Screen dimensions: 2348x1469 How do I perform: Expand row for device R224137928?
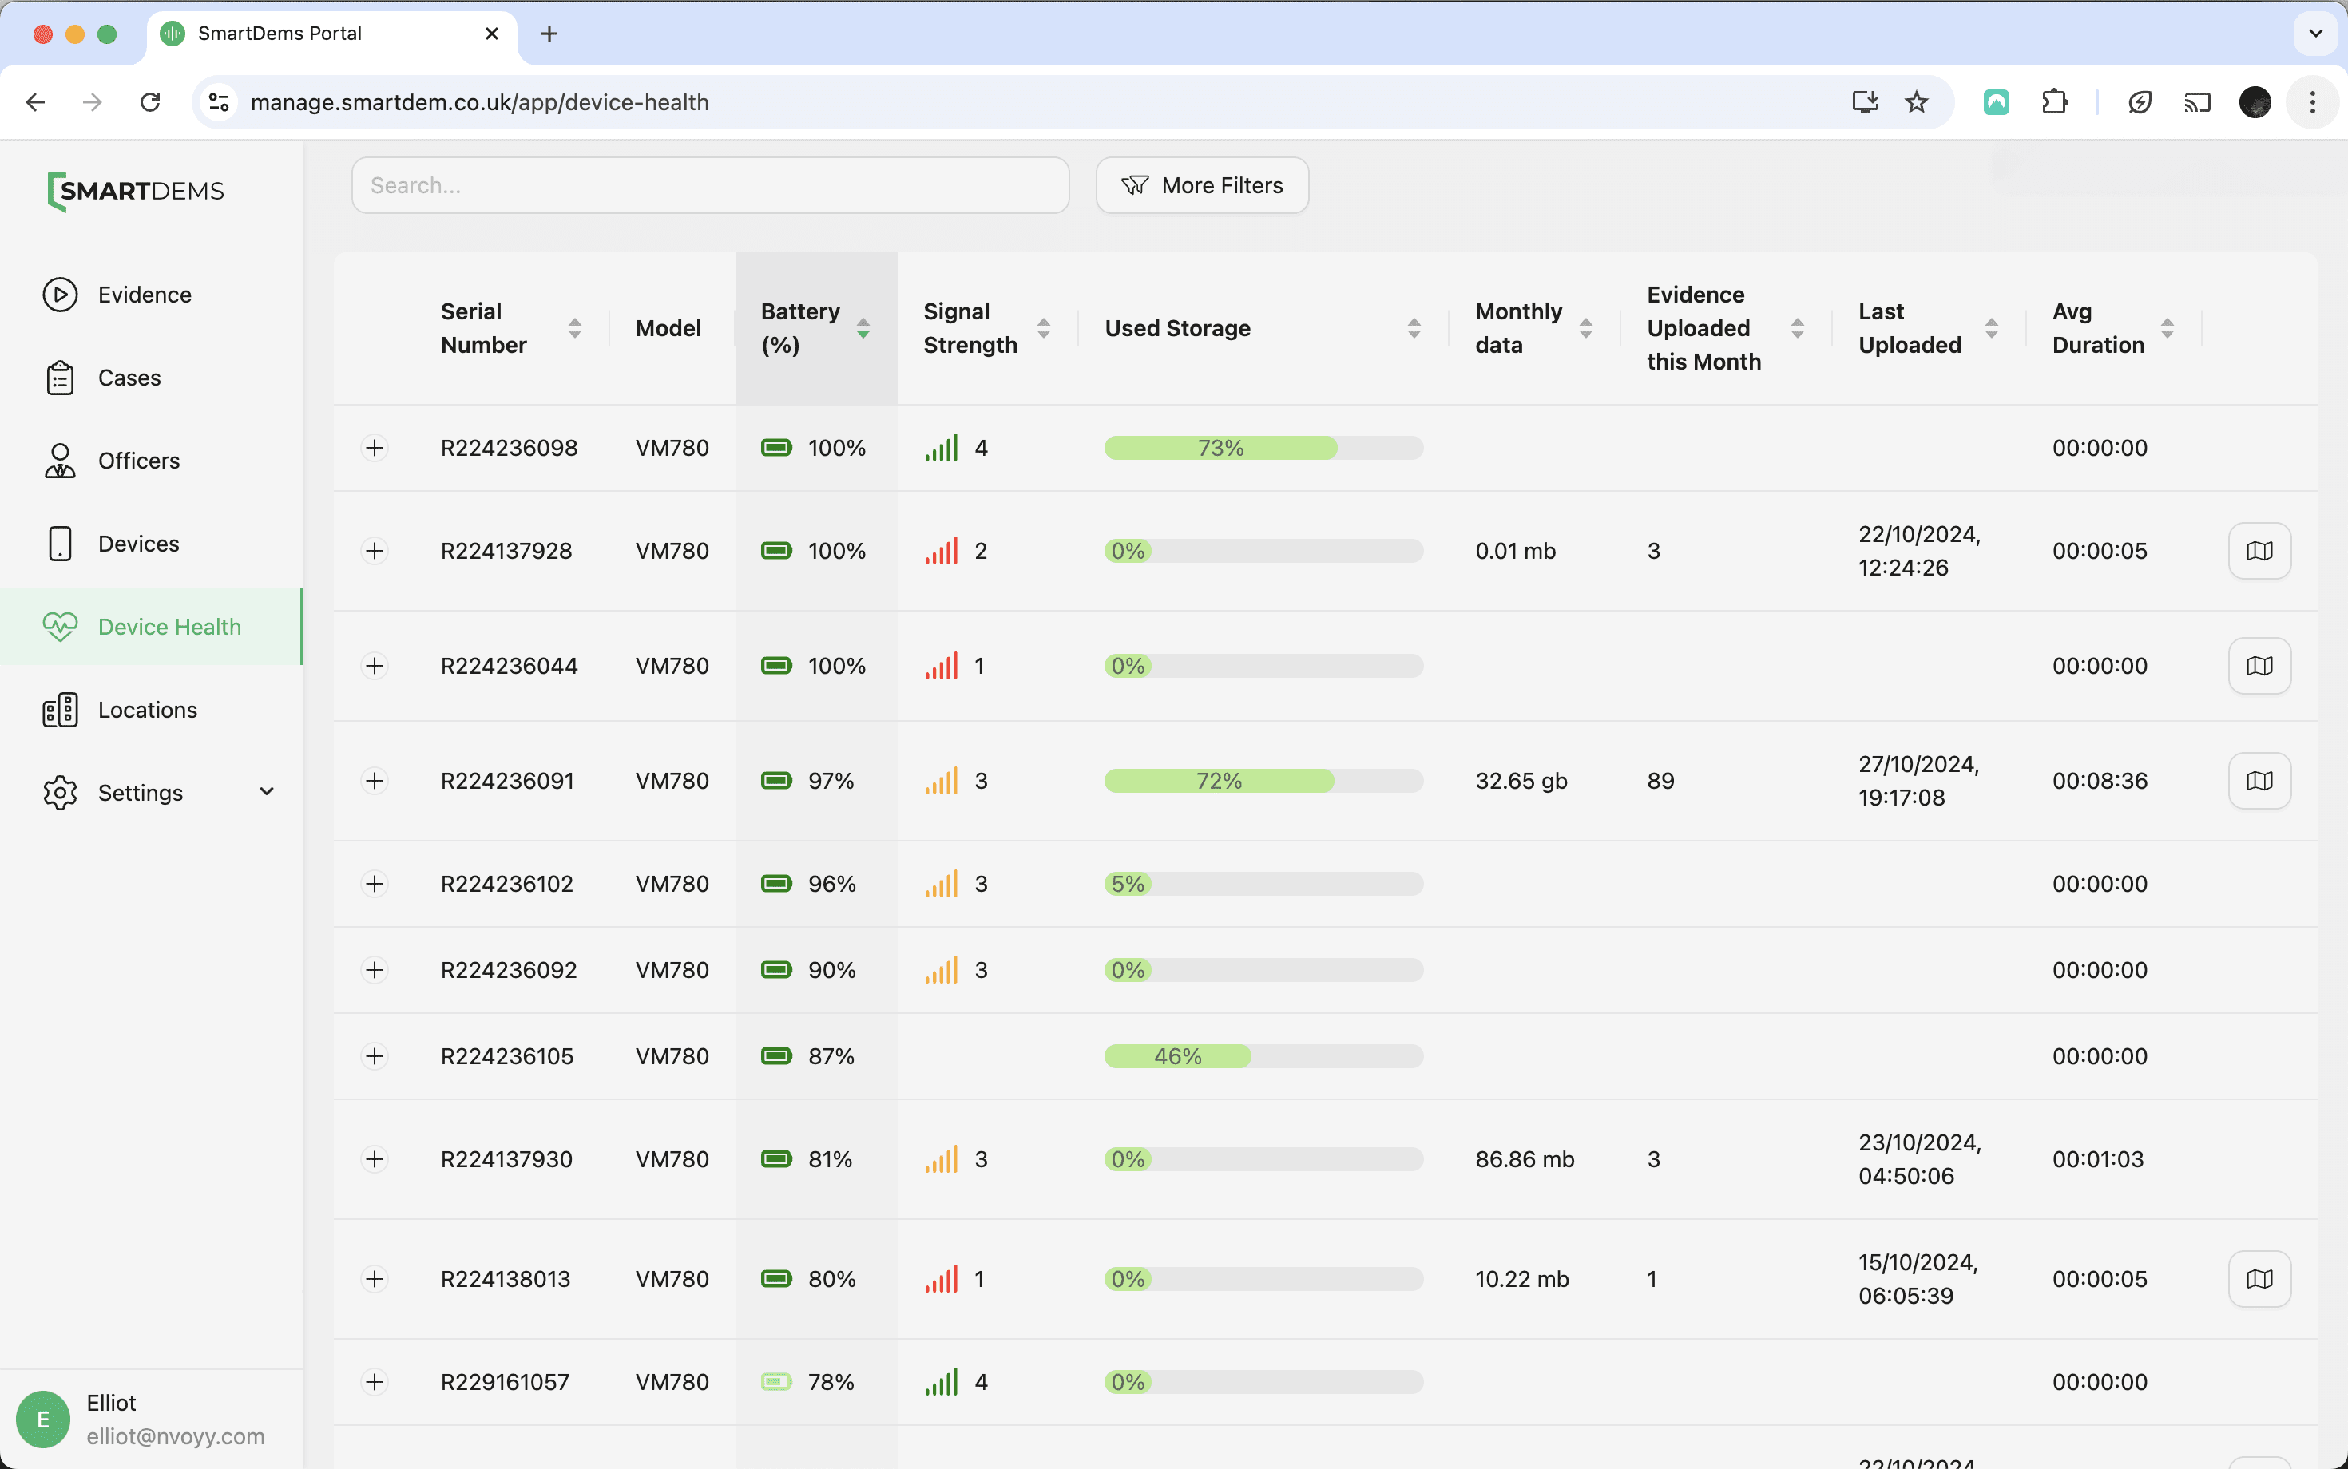(375, 551)
